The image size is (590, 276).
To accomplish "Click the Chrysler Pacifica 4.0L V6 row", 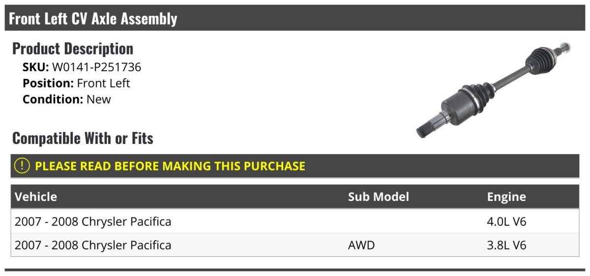I will (x=295, y=221).
